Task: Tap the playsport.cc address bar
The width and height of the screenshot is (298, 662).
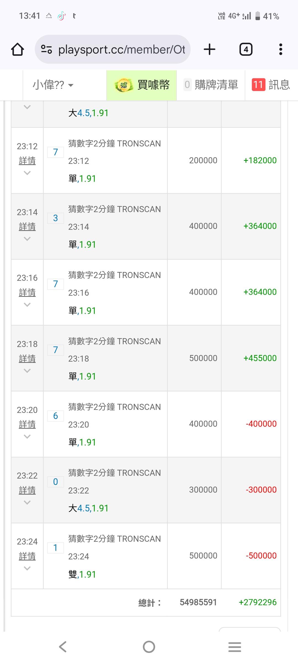Action: click(121, 50)
